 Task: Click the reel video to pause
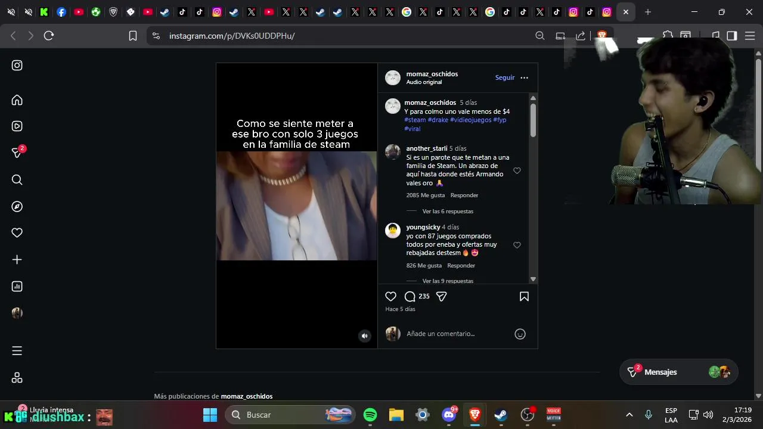[296, 206]
